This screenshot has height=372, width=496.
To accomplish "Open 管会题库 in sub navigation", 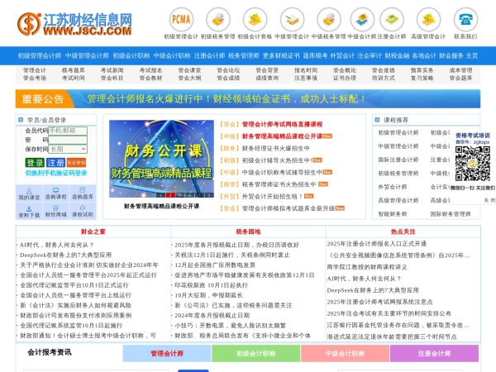I will click(460, 78).
